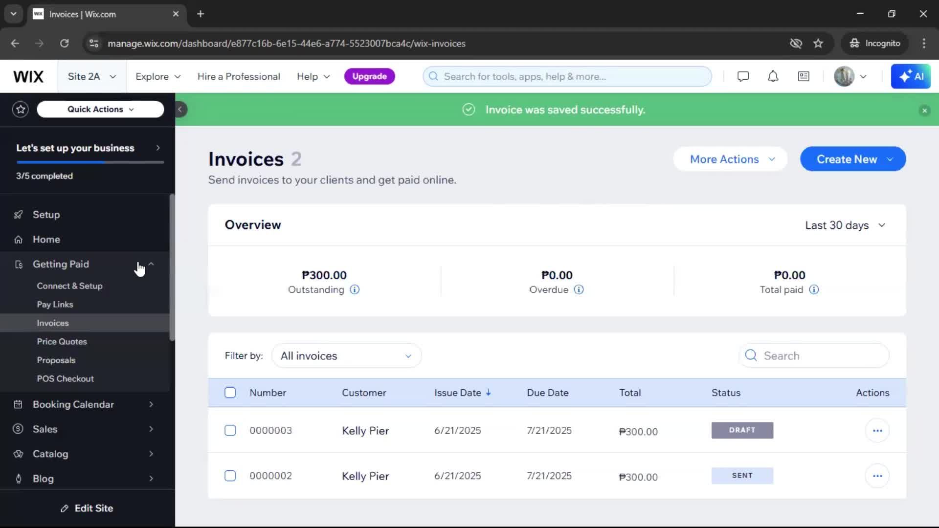Expand the Help menu

tap(313, 77)
